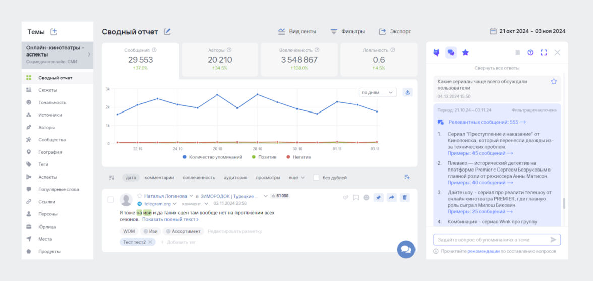Expand the «еще» sorting dropdown

click(x=296, y=177)
